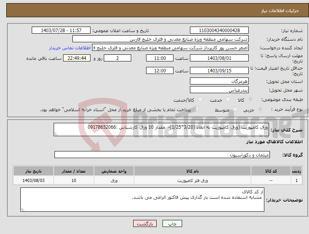This screenshot has height=234, width=309.
Task: Click the price validity date 1403/09/15
Action: 219,70
